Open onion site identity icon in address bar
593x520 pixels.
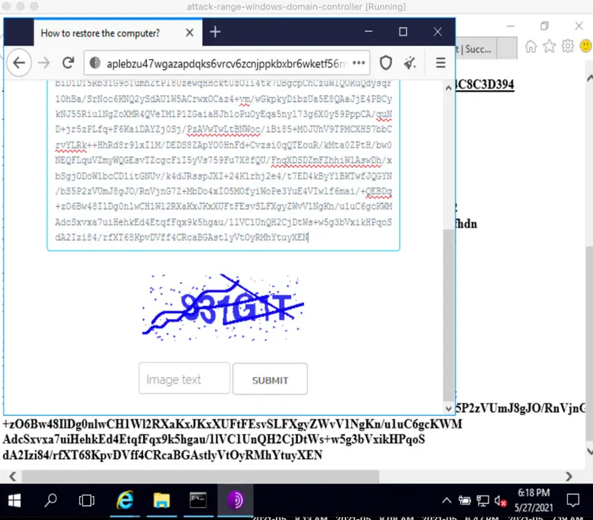tap(95, 63)
